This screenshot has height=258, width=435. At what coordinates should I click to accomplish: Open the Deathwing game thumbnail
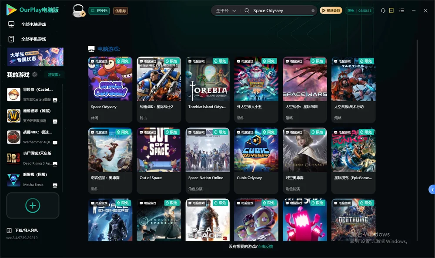click(353, 220)
